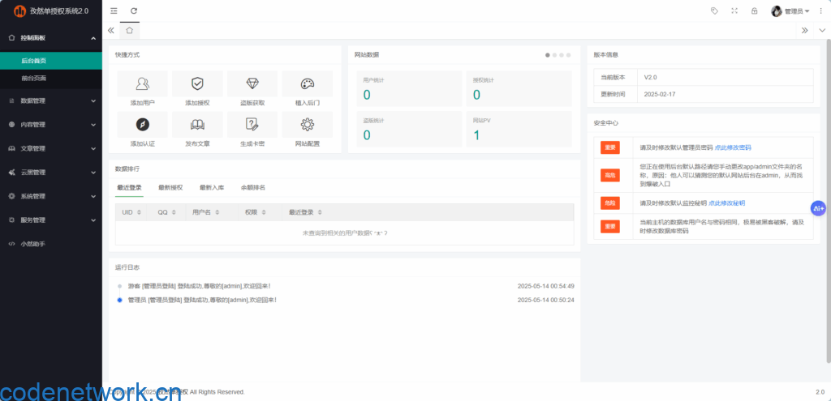Screen dimensions: 831x401
Task: Click the 添加用户 shortcut icon
Action: pos(143,84)
